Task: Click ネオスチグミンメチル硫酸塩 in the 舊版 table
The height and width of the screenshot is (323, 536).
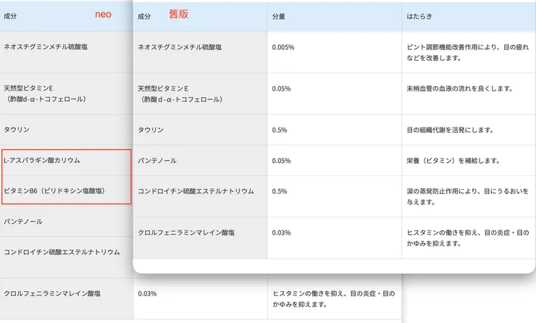Action: tap(179, 47)
